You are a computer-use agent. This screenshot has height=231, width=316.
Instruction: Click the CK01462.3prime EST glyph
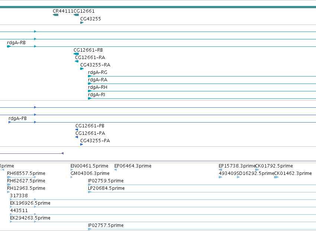tap(276, 177)
